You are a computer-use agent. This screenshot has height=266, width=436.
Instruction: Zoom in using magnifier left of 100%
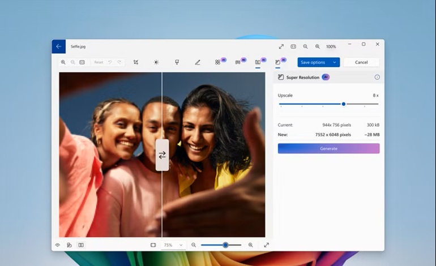pos(317,46)
